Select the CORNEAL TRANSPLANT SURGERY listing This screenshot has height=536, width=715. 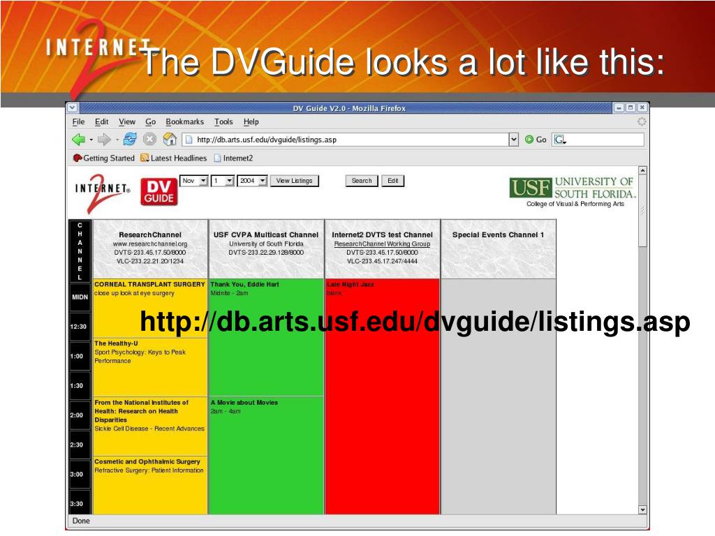coord(149,308)
